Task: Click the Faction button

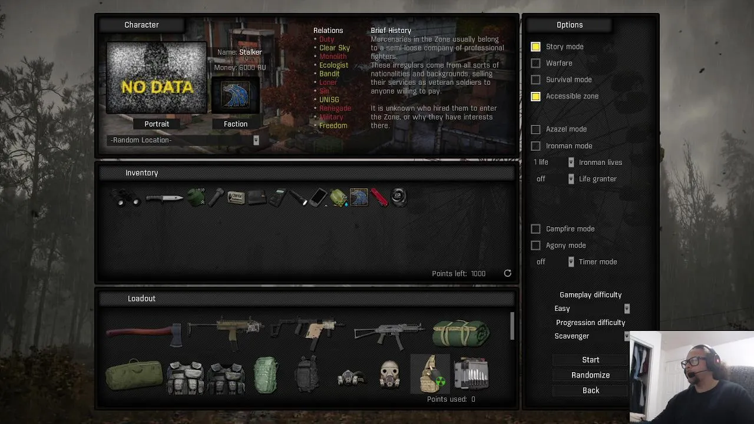Action: 236,124
